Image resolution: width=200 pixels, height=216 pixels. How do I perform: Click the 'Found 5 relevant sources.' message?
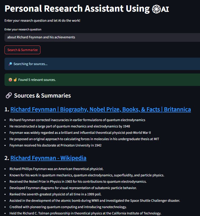click(37, 80)
